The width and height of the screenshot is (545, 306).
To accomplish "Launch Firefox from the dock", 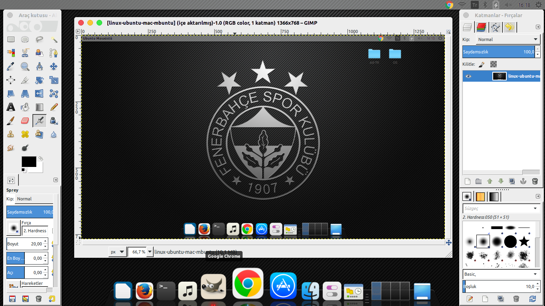I will point(144,290).
